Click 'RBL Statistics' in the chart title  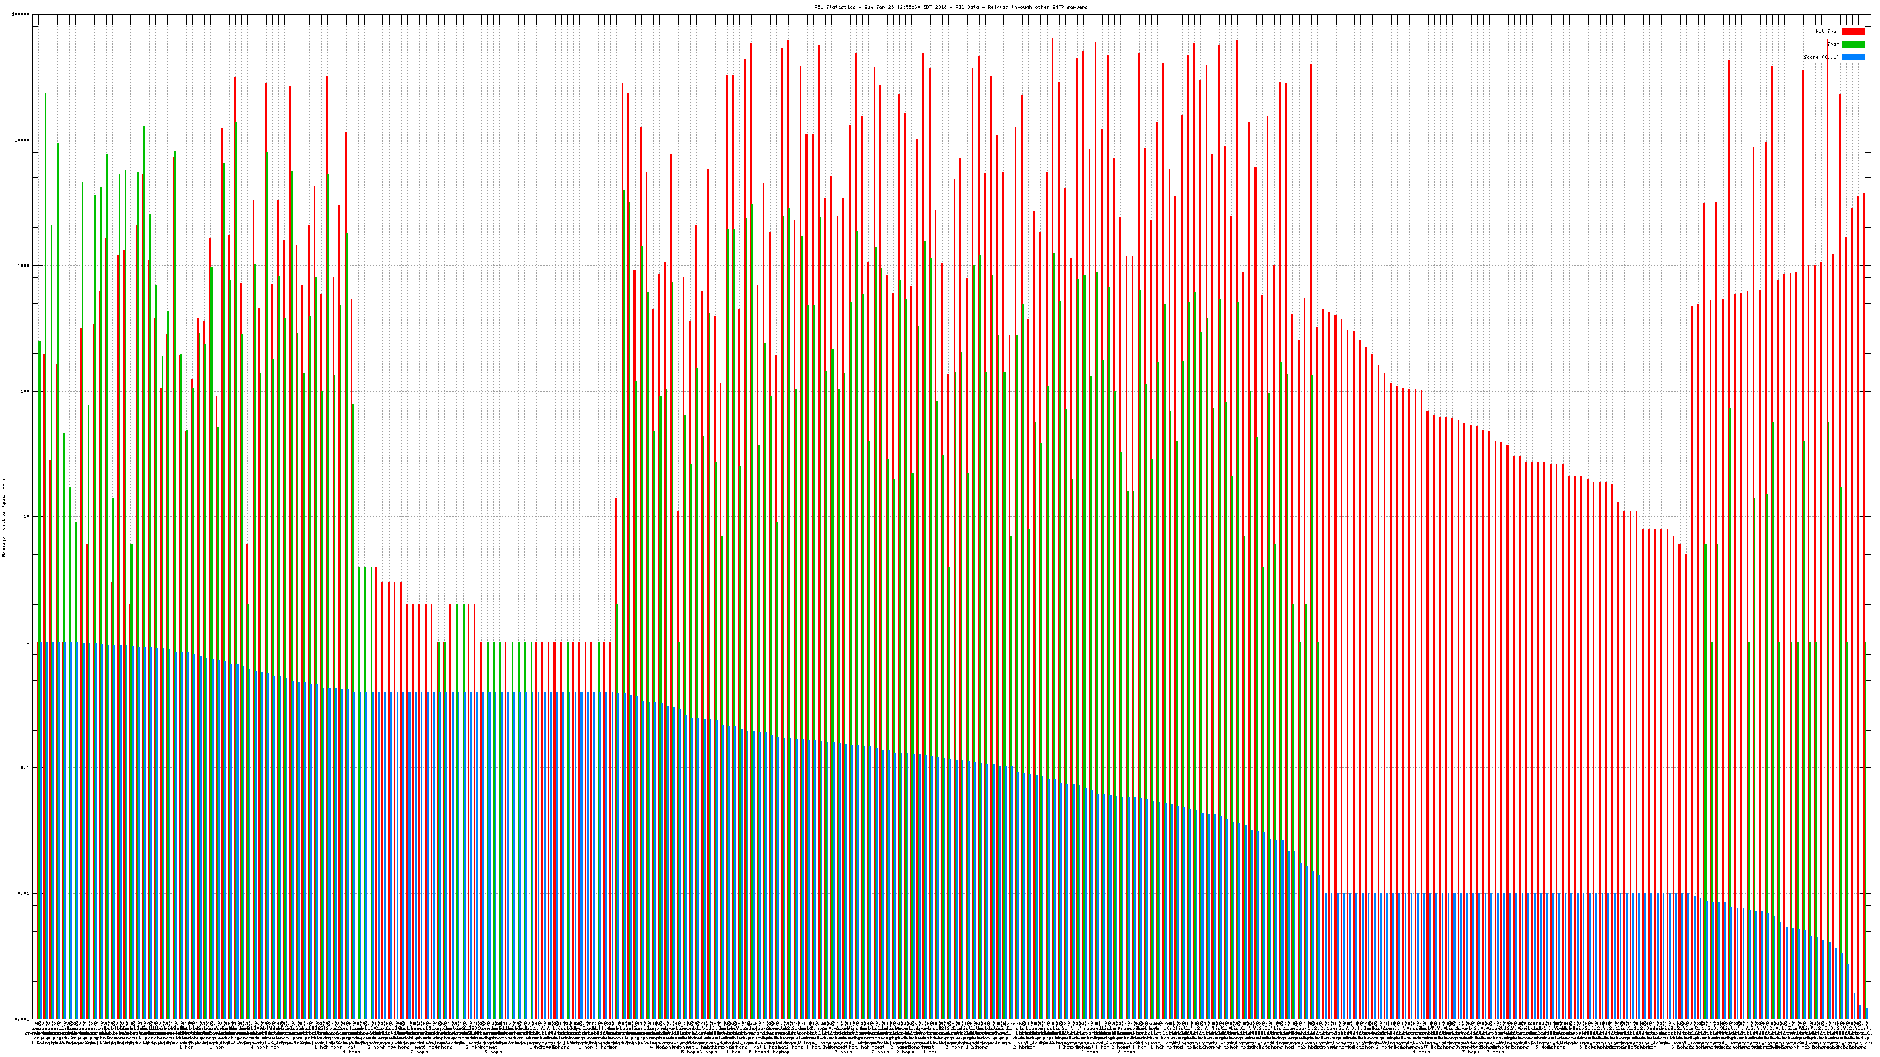tap(835, 7)
